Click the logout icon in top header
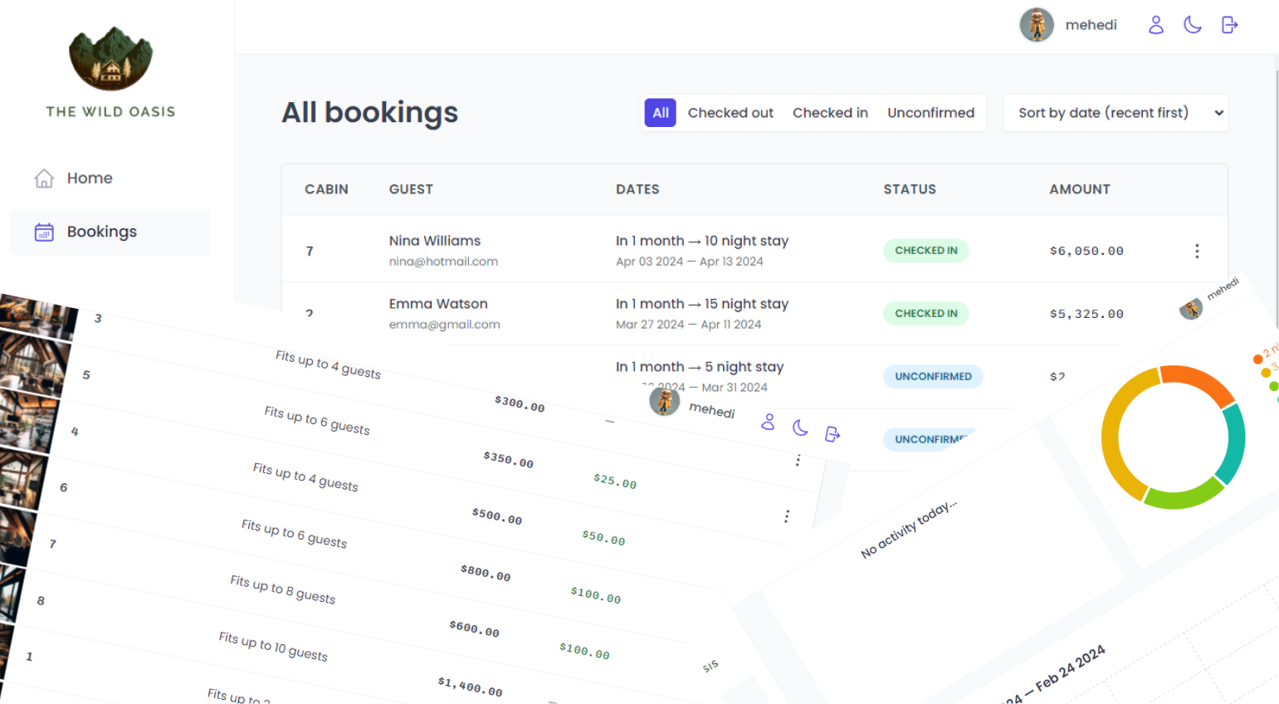Screen dimensions: 1279x704 pyautogui.click(x=1229, y=25)
